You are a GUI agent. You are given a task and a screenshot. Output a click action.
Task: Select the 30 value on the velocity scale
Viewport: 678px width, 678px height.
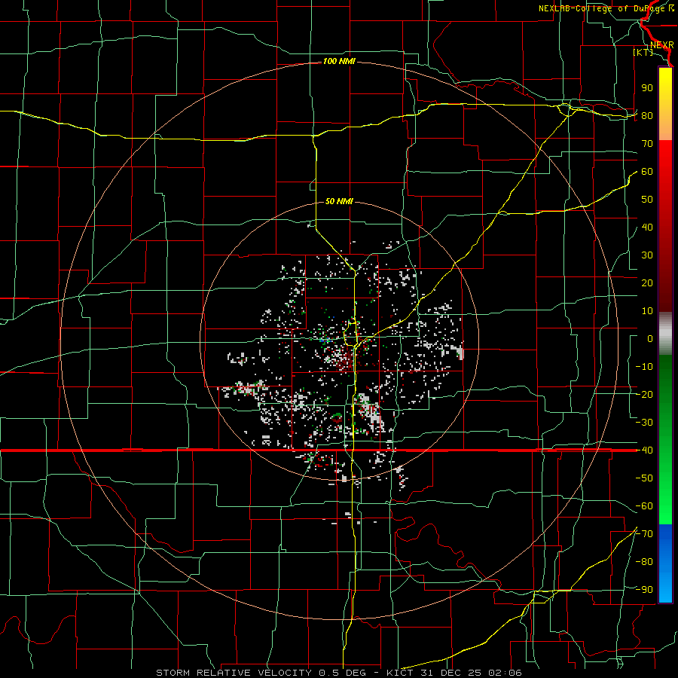coord(647,255)
